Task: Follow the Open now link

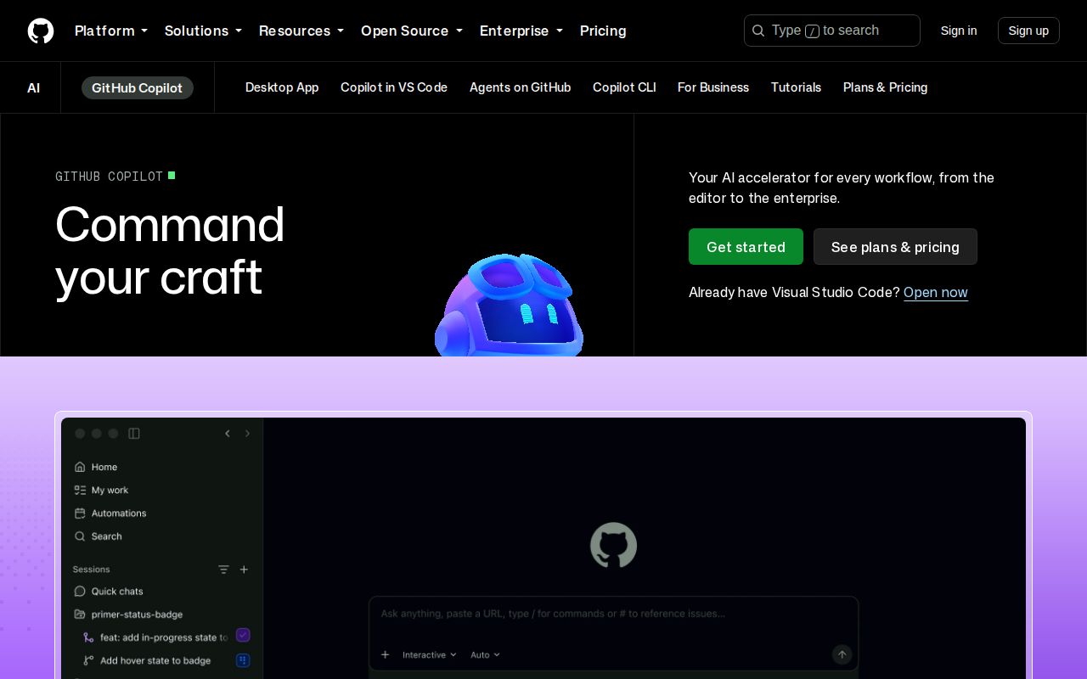Action: (936, 293)
